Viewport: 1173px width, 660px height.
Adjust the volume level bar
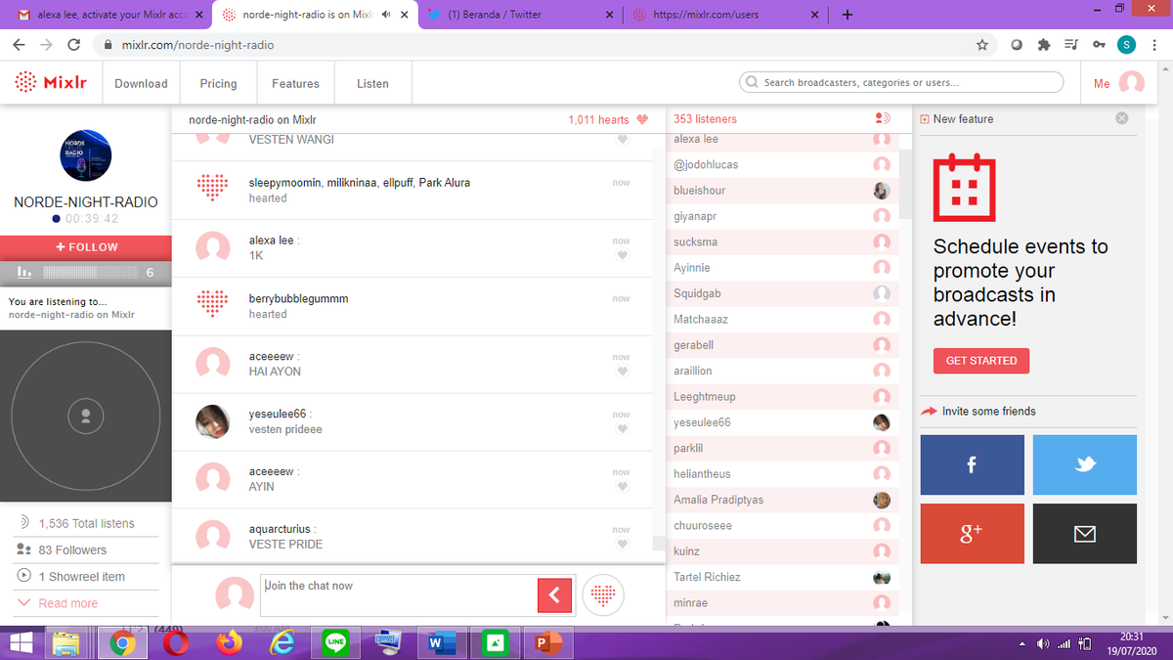(91, 272)
